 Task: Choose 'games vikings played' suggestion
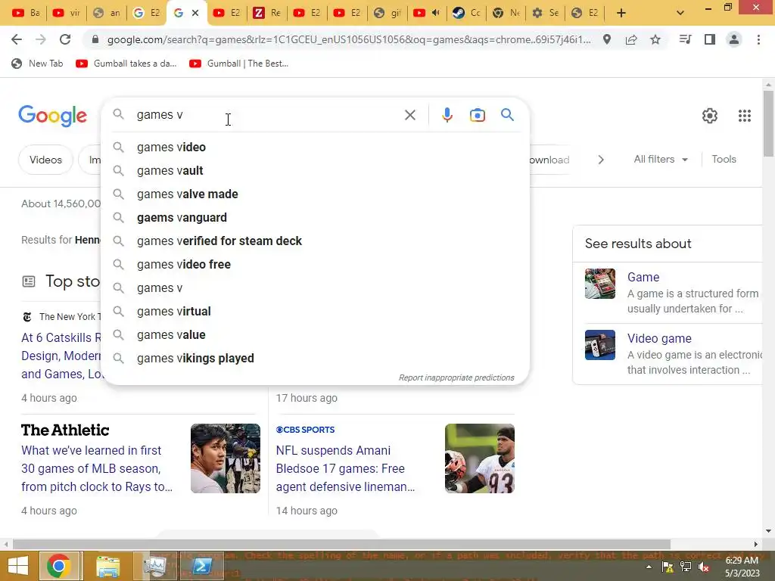(x=315, y=358)
